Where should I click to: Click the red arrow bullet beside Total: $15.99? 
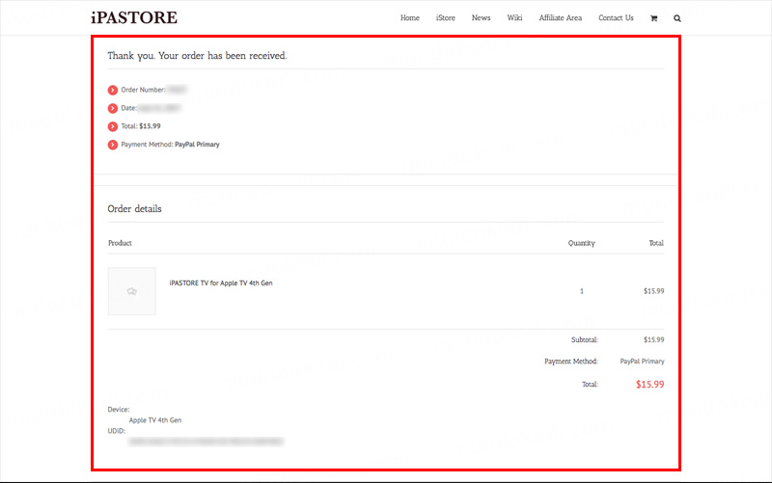tap(113, 126)
